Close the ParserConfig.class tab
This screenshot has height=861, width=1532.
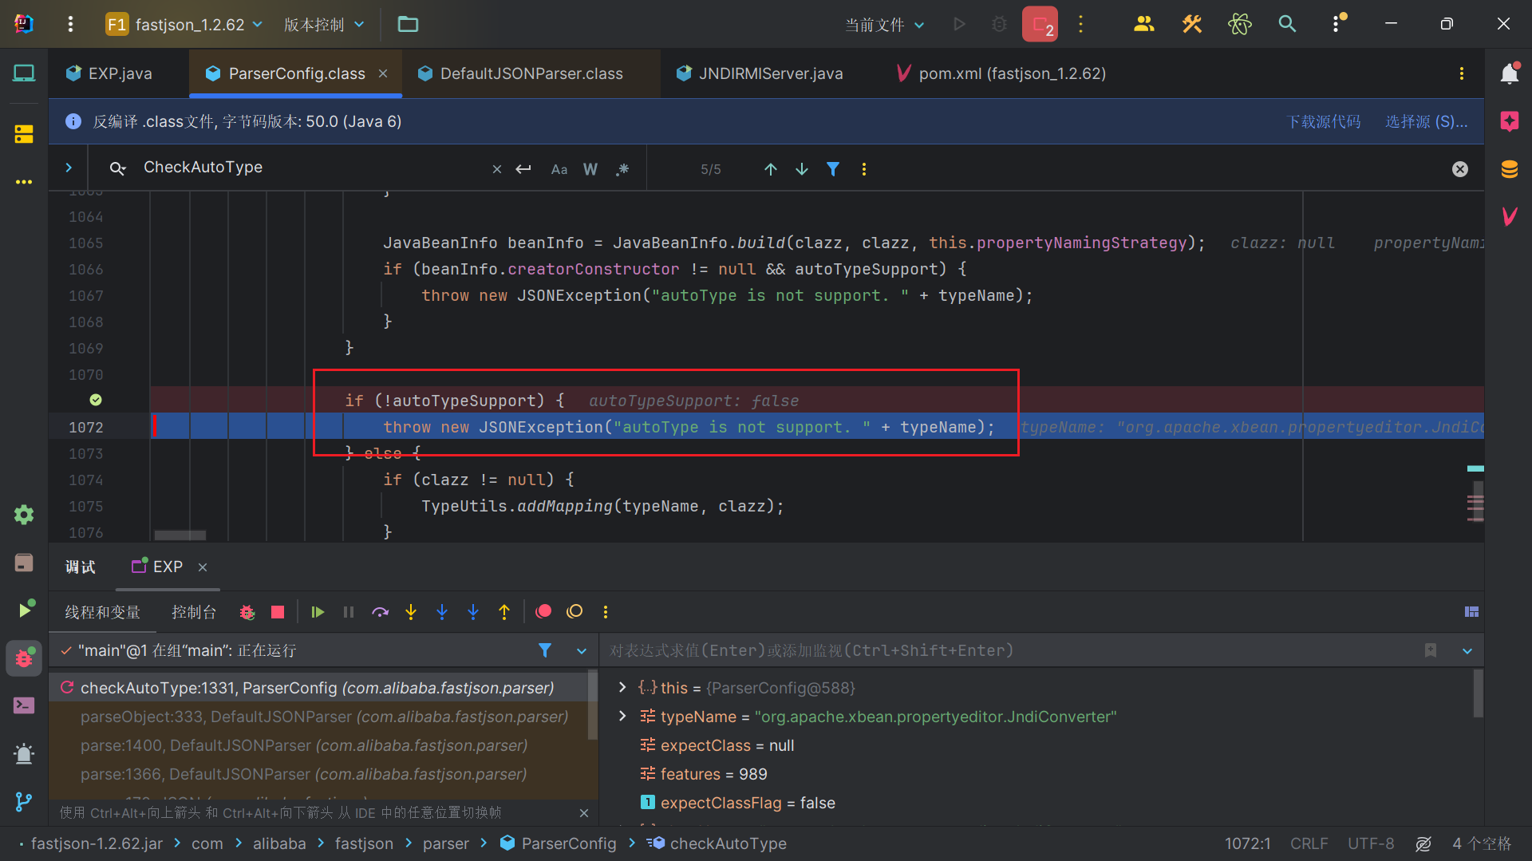(383, 73)
